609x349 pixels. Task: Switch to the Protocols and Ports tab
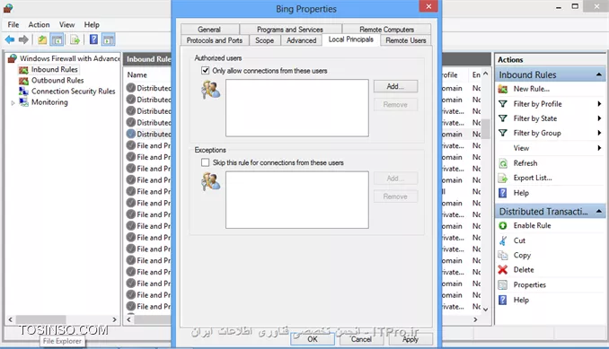(x=215, y=40)
